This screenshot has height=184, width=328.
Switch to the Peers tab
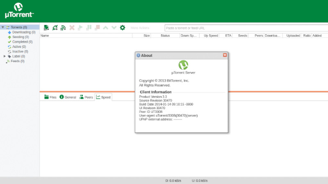[x=86, y=97]
